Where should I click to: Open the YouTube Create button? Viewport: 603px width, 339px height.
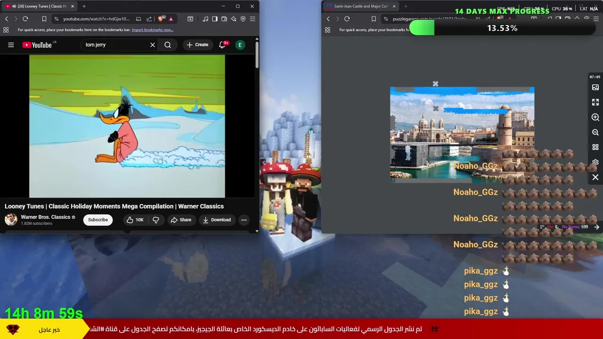(x=197, y=45)
